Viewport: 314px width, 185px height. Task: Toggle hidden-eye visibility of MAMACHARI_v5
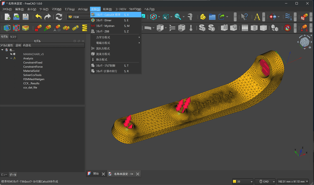(x=11, y=54)
